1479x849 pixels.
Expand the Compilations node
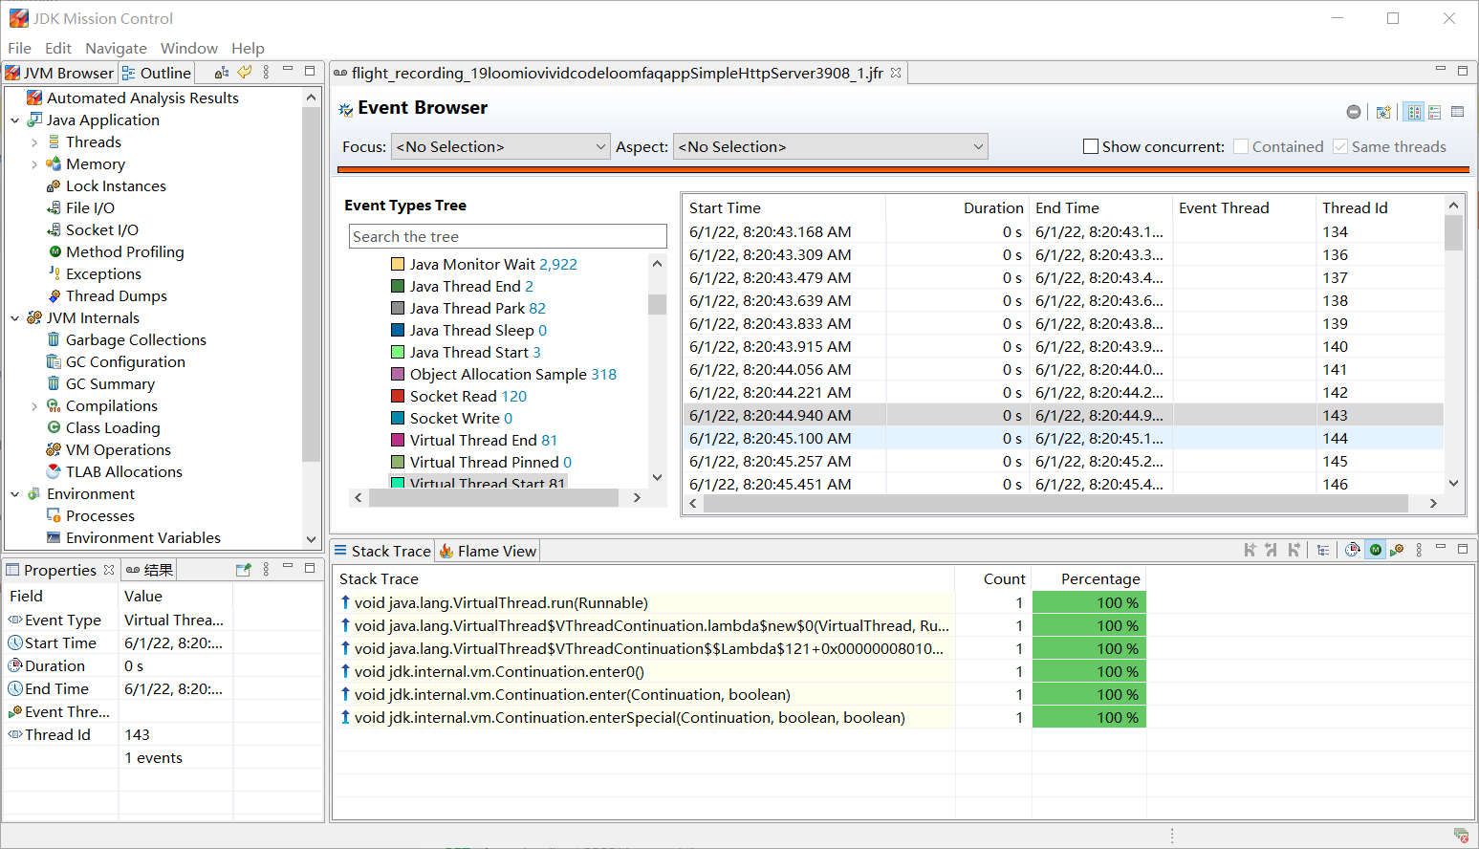[x=34, y=406]
